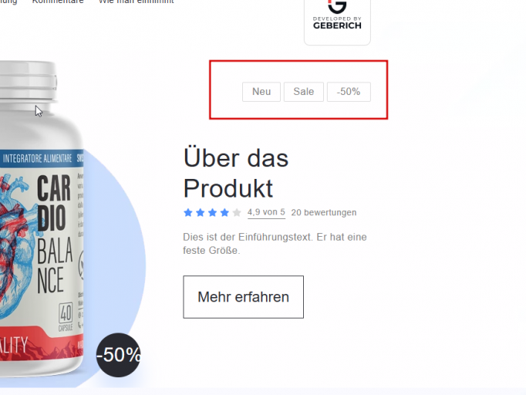
Task: Click the Geberich logo badge
Action: pos(337,20)
